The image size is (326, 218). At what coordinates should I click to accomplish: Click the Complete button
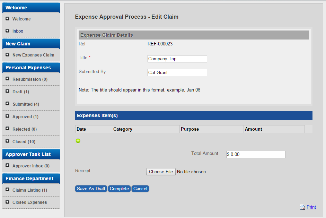(119, 189)
